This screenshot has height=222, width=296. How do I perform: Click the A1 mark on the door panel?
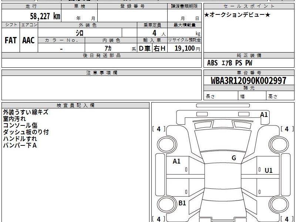176,161
